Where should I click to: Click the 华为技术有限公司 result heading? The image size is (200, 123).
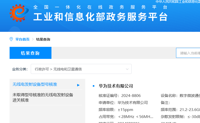(116, 86)
